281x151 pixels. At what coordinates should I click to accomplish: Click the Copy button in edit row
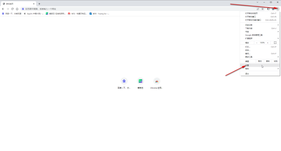click(268, 61)
